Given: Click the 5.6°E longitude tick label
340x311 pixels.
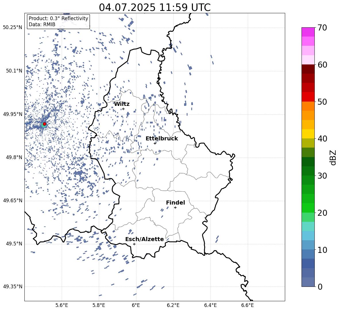Looking at the screenshot, I should click(62, 305).
